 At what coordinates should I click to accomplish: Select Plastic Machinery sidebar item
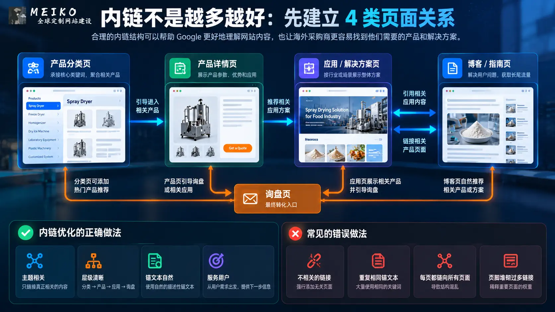[43, 148]
